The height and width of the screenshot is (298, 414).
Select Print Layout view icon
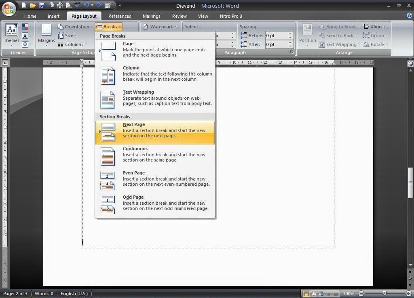(306, 294)
